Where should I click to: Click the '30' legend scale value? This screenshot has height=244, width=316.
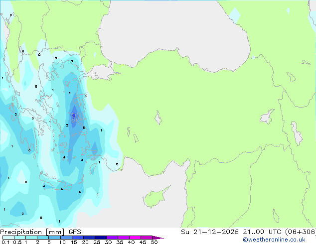point(108,242)
